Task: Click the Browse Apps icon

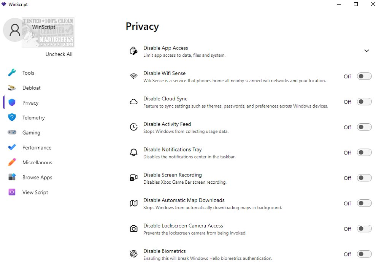Action: (x=12, y=177)
